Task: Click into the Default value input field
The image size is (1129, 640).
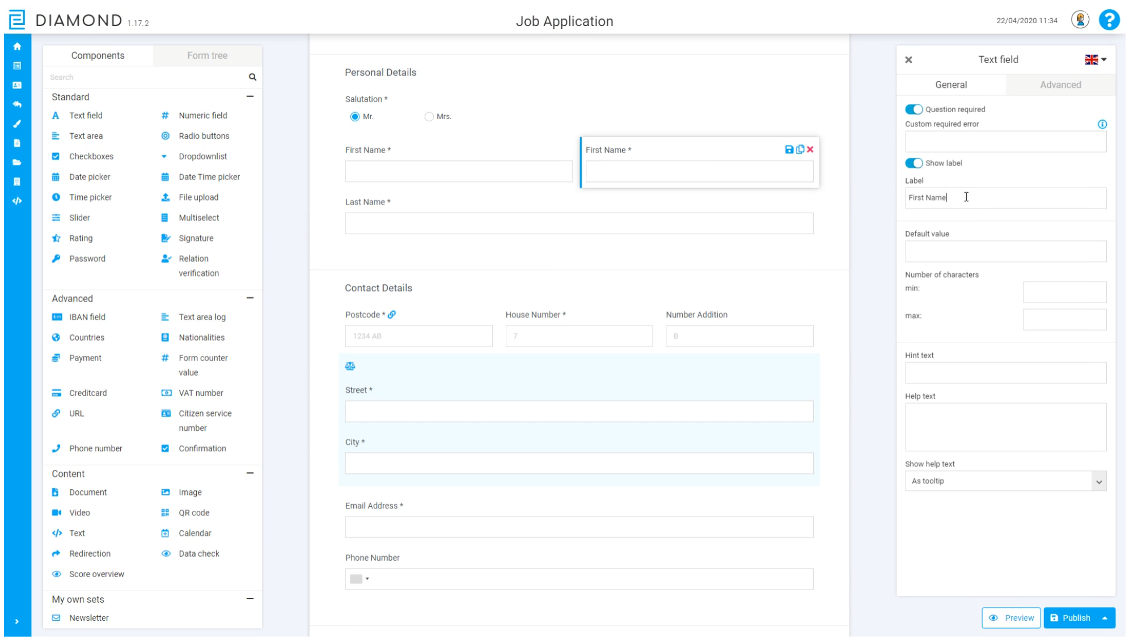Action: tap(1005, 251)
